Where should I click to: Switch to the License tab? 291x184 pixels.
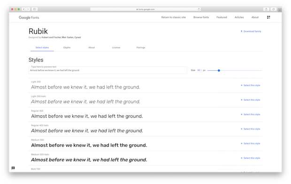pos(116,48)
